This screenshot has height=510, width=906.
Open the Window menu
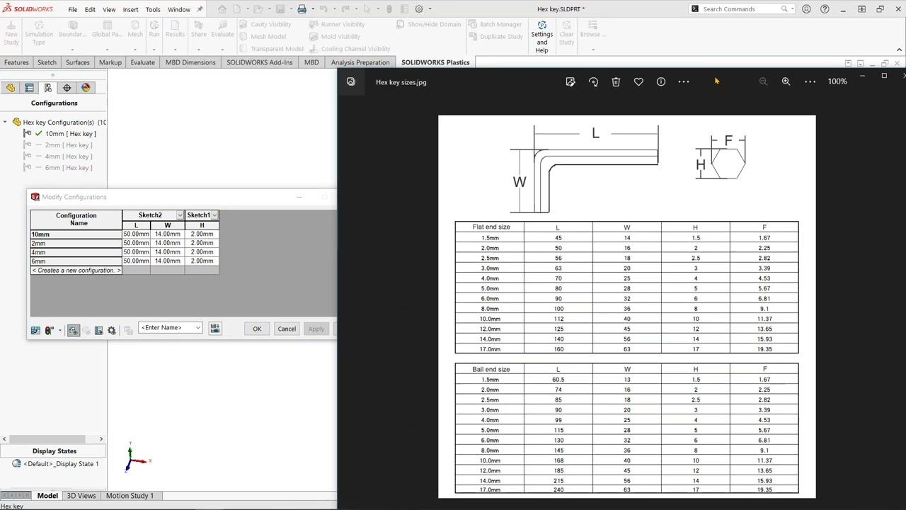point(179,10)
